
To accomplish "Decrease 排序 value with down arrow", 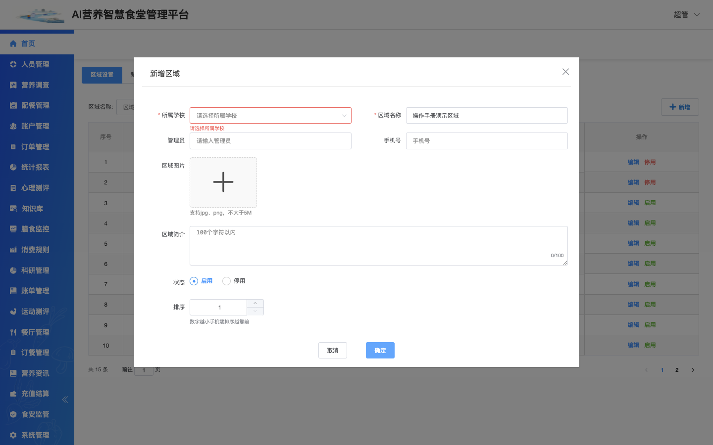I will click(x=255, y=311).
